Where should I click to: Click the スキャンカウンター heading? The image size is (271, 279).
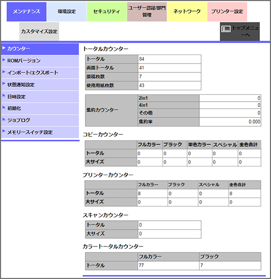(105, 216)
